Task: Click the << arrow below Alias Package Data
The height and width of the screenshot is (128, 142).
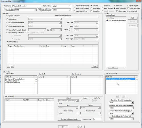Action: click(x=117, y=96)
